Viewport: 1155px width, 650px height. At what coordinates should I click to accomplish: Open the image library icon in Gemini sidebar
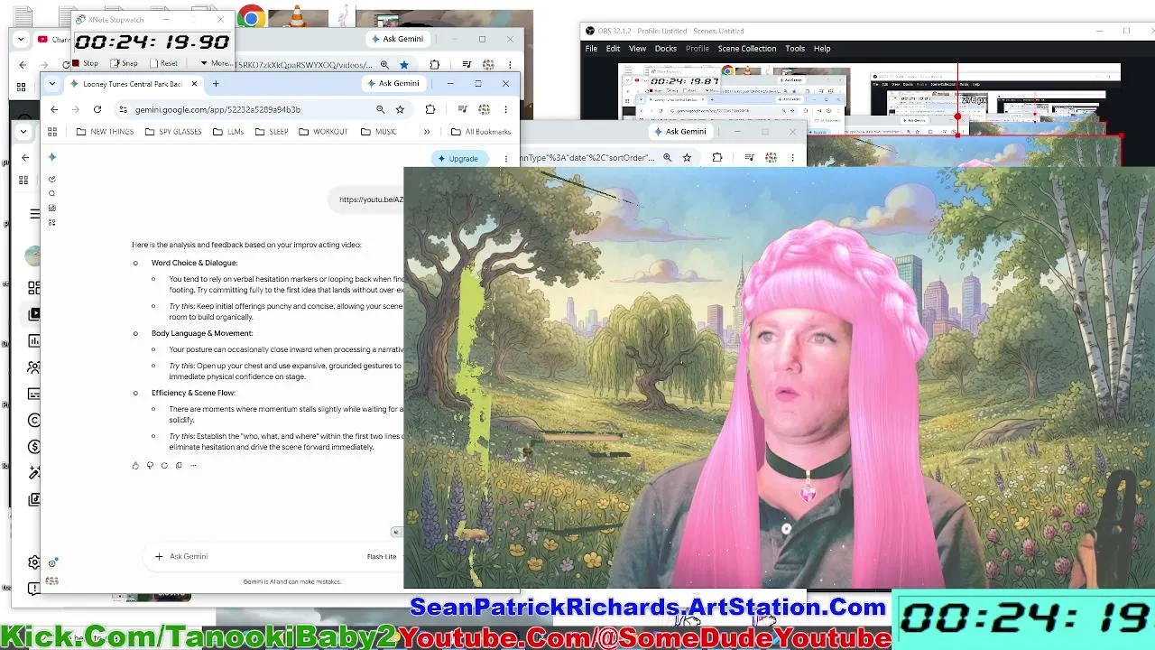(52, 208)
